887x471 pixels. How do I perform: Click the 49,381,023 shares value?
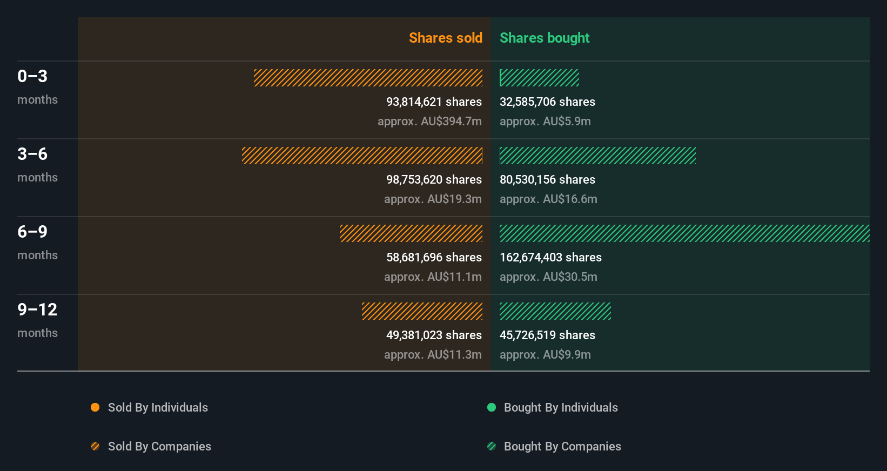click(434, 335)
